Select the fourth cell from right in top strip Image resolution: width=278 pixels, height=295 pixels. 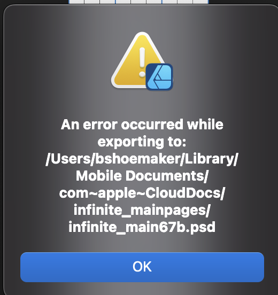154,2
